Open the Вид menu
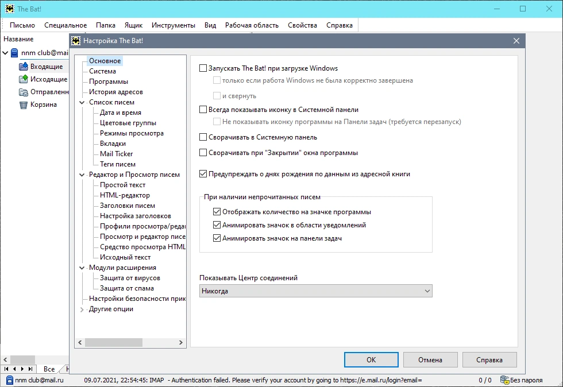Viewport: 563px width, 387px height. point(210,25)
